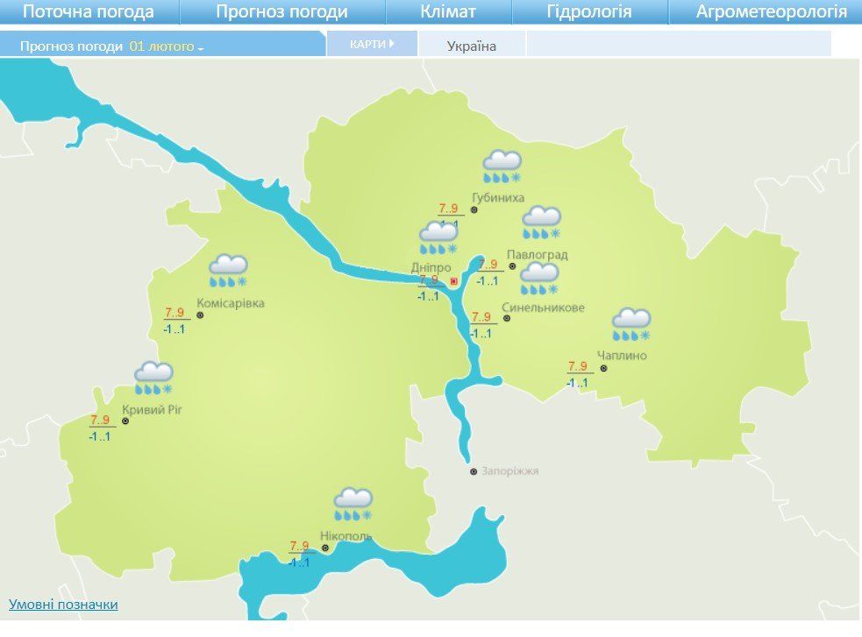Click the weather icon above Кривий Ріг
This screenshot has height=637, width=862.
tap(153, 378)
